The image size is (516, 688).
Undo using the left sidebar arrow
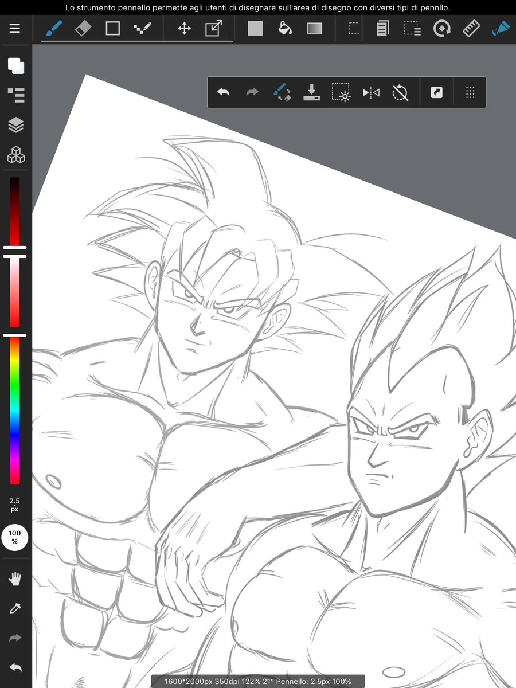(15, 668)
